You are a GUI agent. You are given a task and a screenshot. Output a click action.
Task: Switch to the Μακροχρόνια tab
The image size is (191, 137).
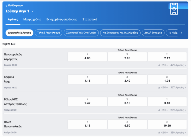pos(32,20)
